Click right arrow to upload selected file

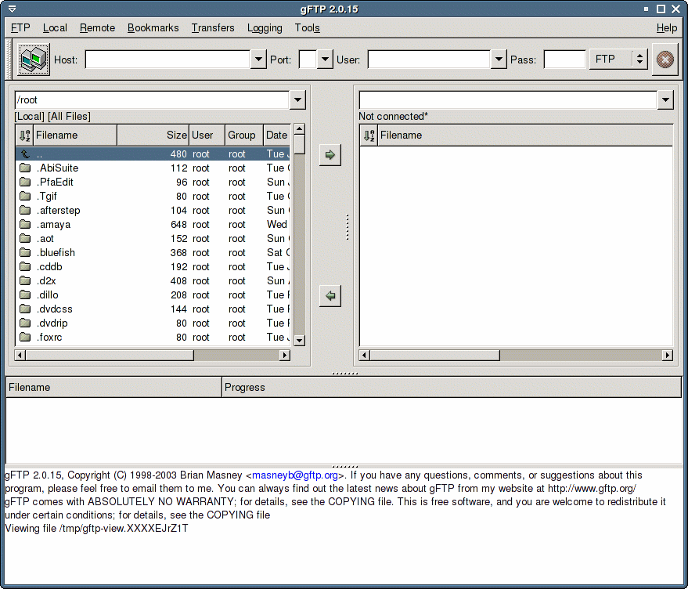pyautogui.click(x=330, y=155)
